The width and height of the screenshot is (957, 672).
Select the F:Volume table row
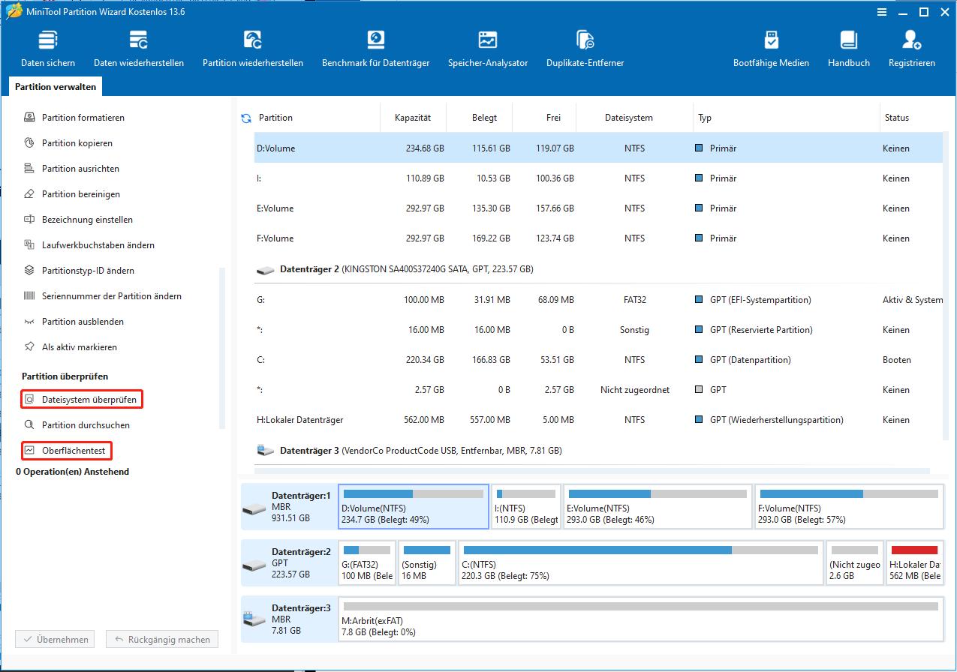click(x=598, y=238)
